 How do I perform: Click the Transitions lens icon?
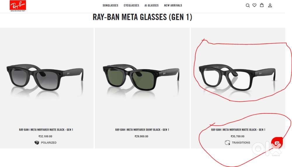coord(227,143)
